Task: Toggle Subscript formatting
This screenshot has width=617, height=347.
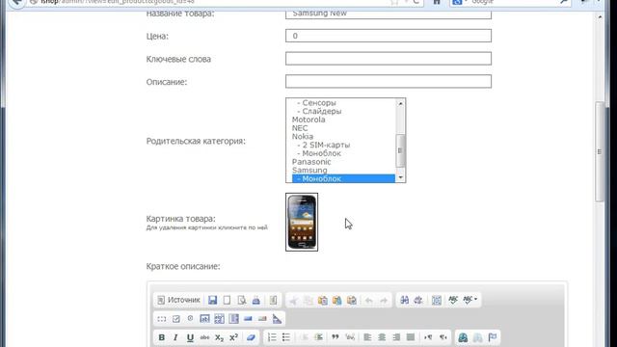Action: [x=219, y=337]
